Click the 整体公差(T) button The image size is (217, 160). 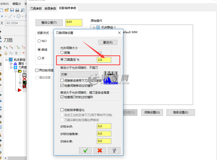click(49, 23)
